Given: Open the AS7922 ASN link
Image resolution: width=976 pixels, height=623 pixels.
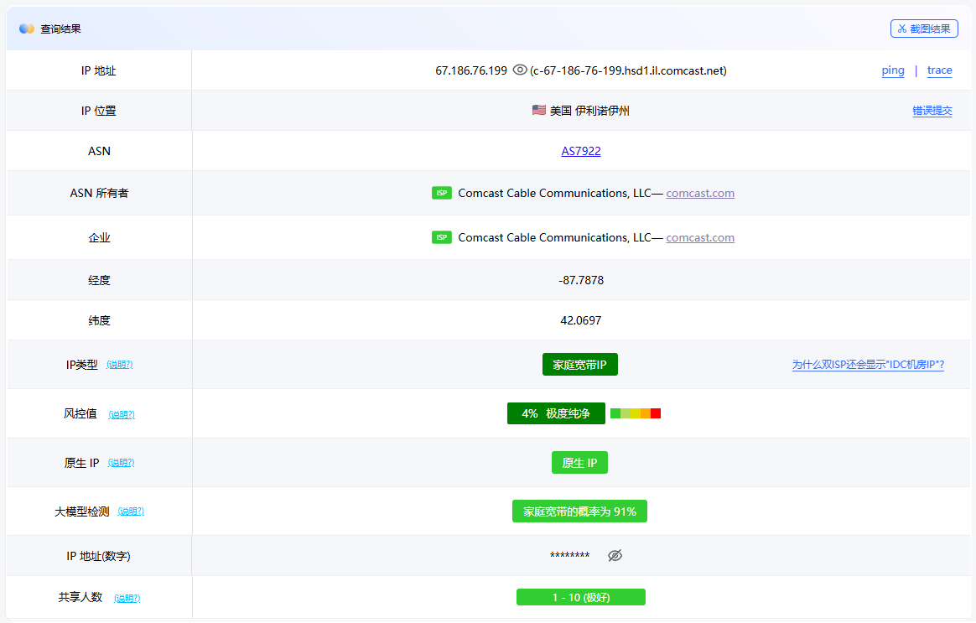Looking at the screenshot, I should click(581, 152).
